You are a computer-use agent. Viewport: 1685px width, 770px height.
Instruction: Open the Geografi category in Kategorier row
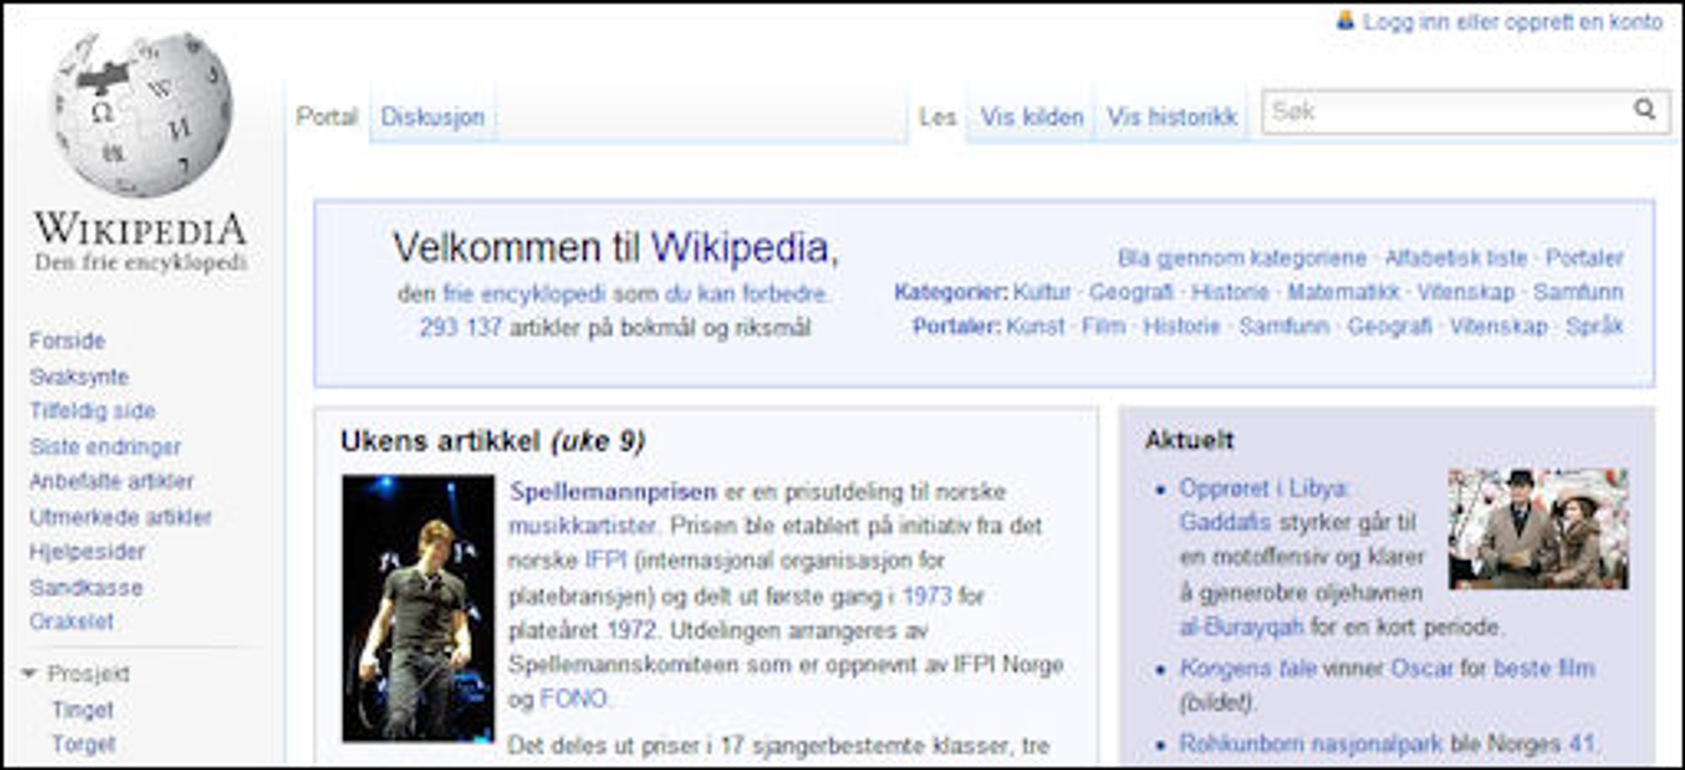point(1131,292)
